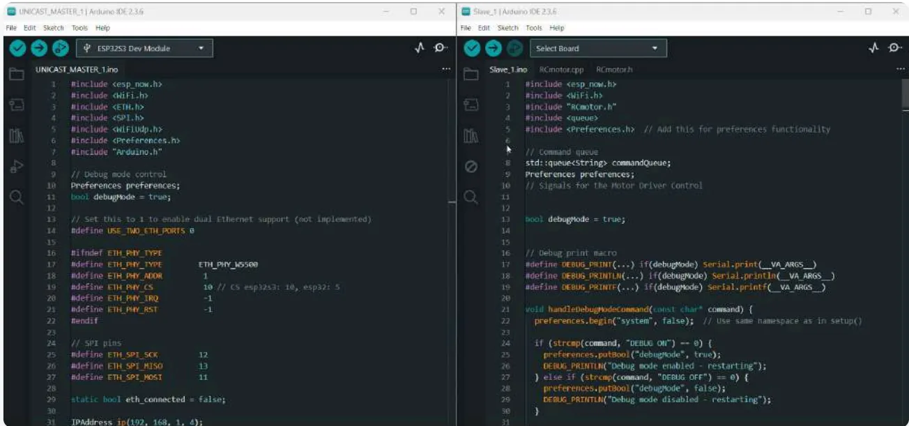Image resolution: width=909 pixels, height=426 pixels.
Task: Click greyed Debug button in Slave_1 toolbar
Action: pyautogui.click(x=515, y=48)
